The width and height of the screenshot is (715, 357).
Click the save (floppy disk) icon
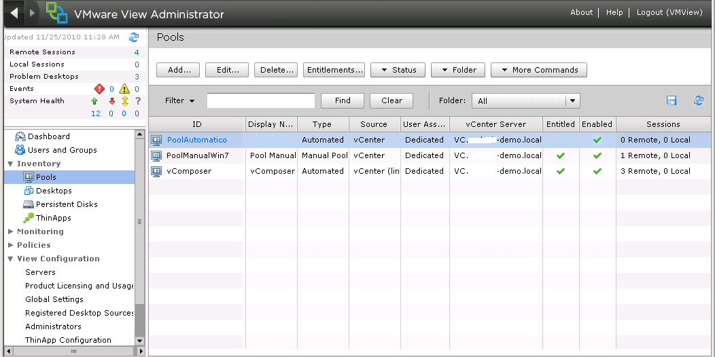(672, 100)
